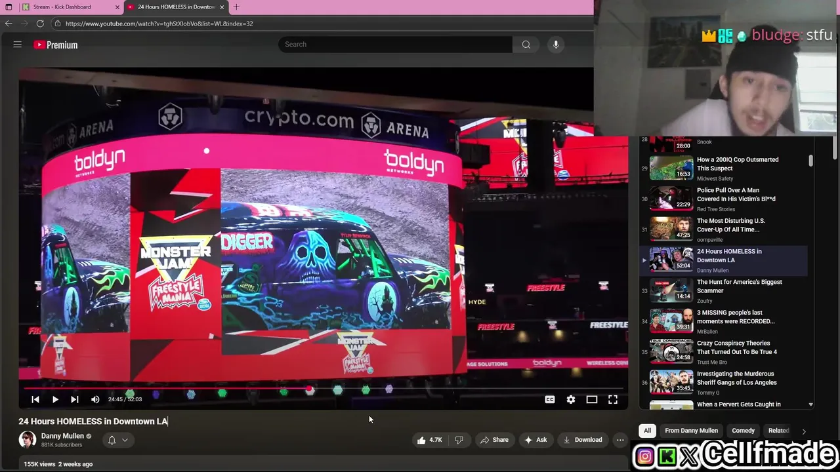Viewport: 840px width, 472px height.
Task: Share the video
Action: [x=495, y=440]
